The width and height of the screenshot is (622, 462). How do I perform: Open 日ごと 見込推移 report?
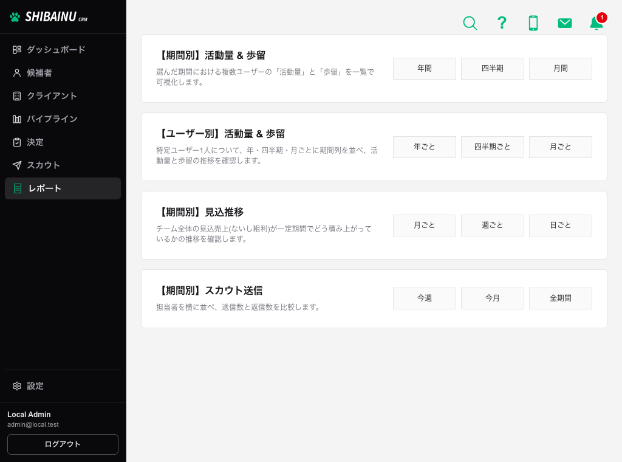[x=561, y=226]
